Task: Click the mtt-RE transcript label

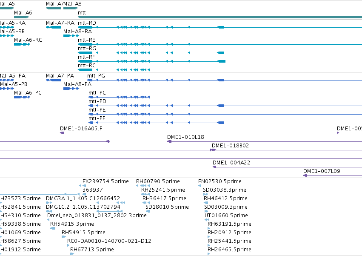Action: click(x=87, y=40)
